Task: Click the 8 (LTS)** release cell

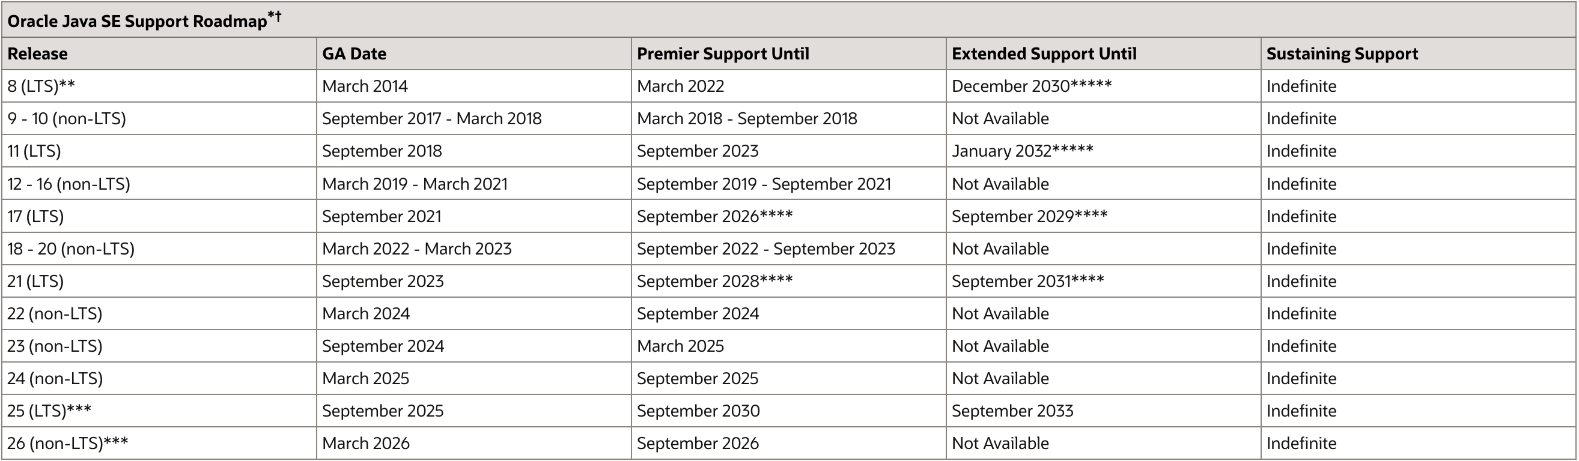Action: pos(41,86)
